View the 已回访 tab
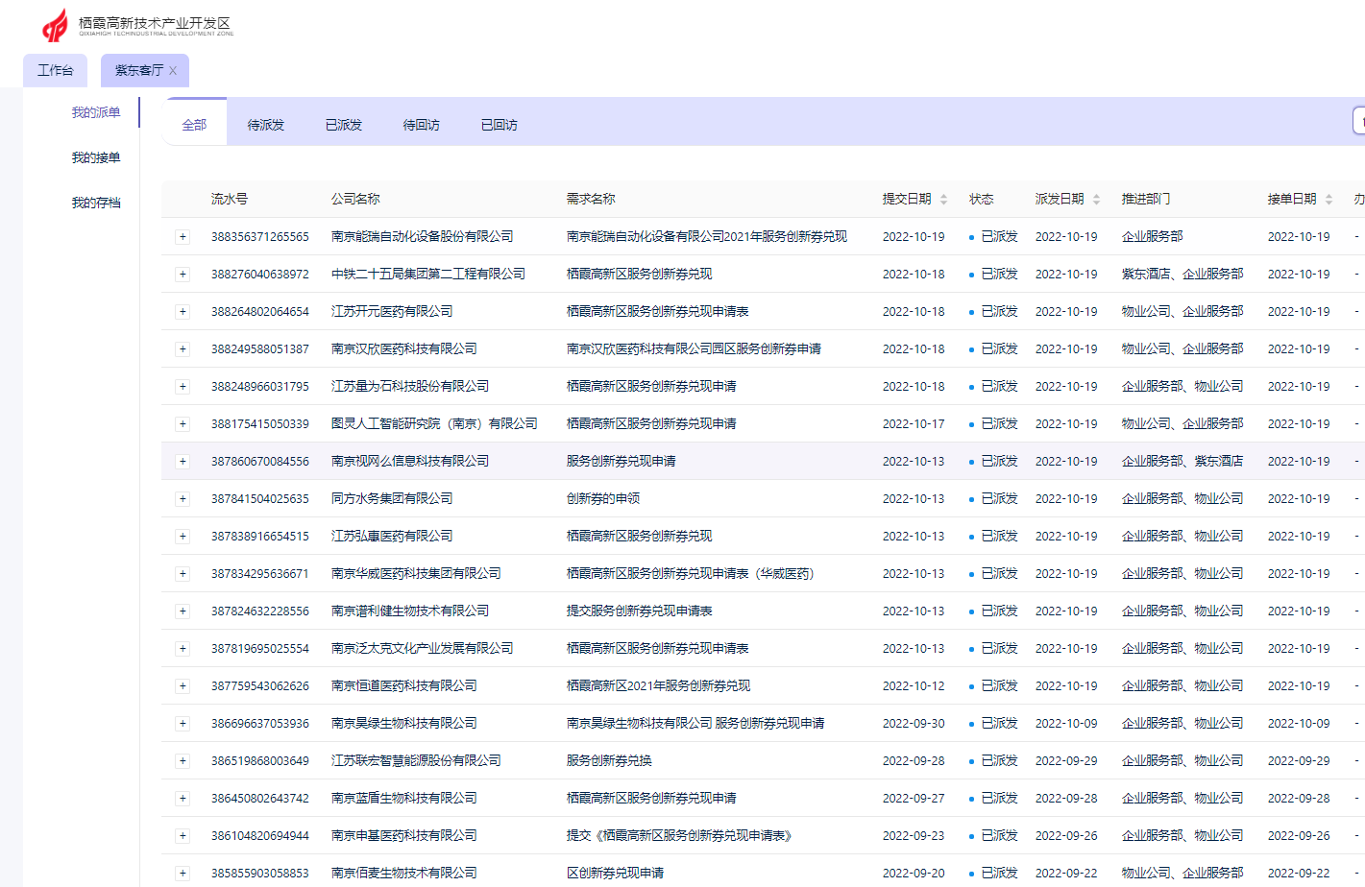This screenshot has height=887, width=1365. click(500, 125)
